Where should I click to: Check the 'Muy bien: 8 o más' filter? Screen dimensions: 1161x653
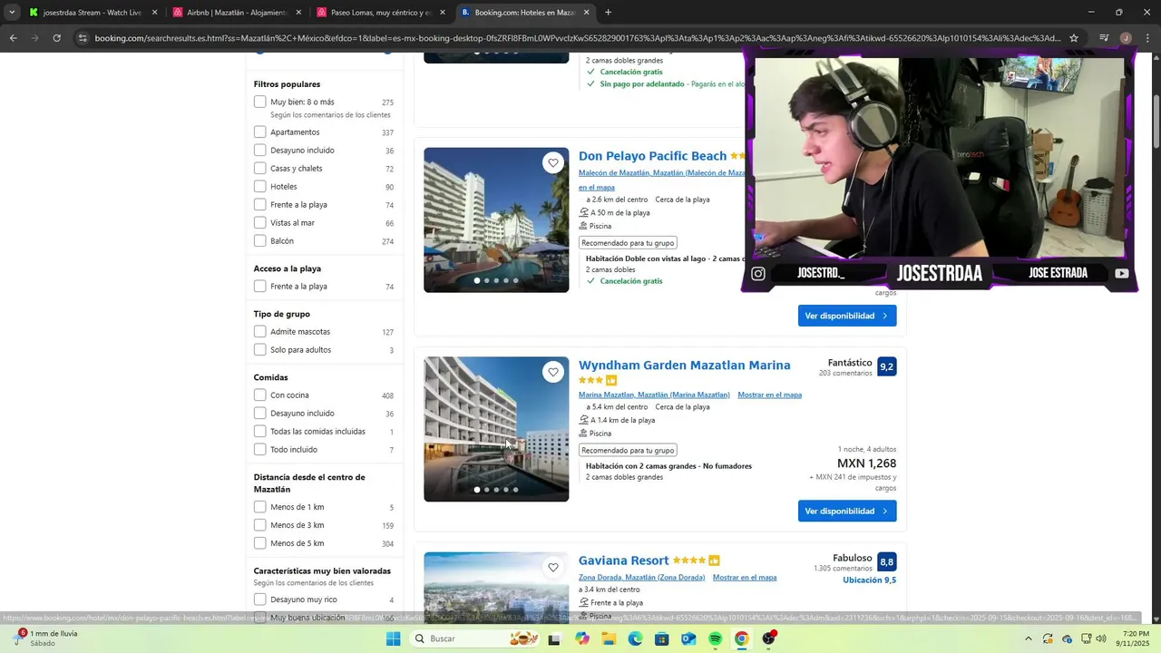pos(260,102)
